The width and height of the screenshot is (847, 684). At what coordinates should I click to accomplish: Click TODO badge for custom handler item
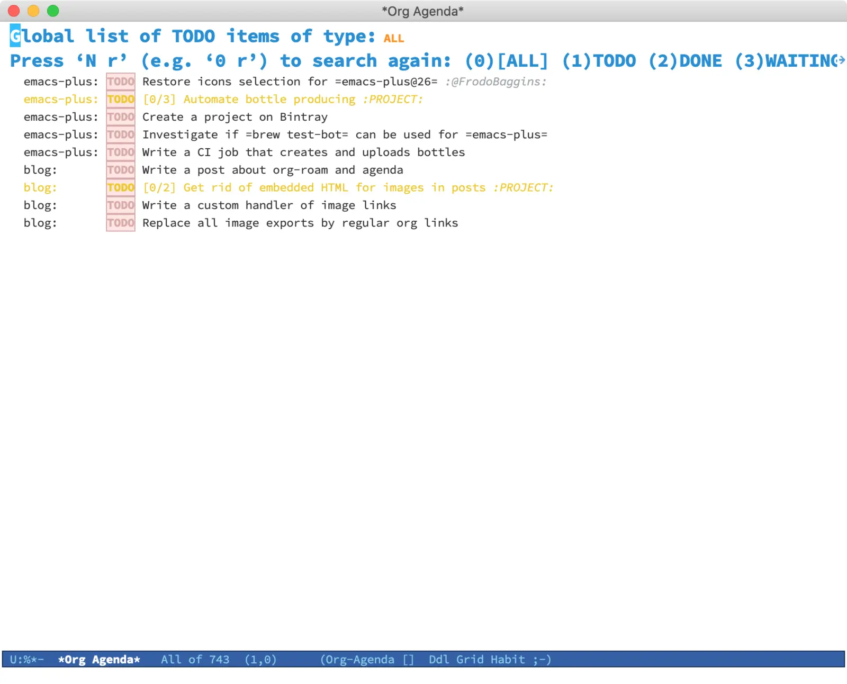coord(121,205)
